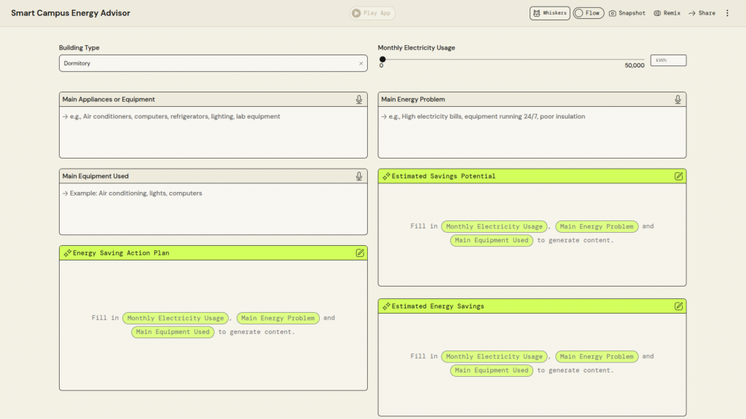This screenshot has height=419, width=746.
Task: Open the Share option
Action: point(702,13)
